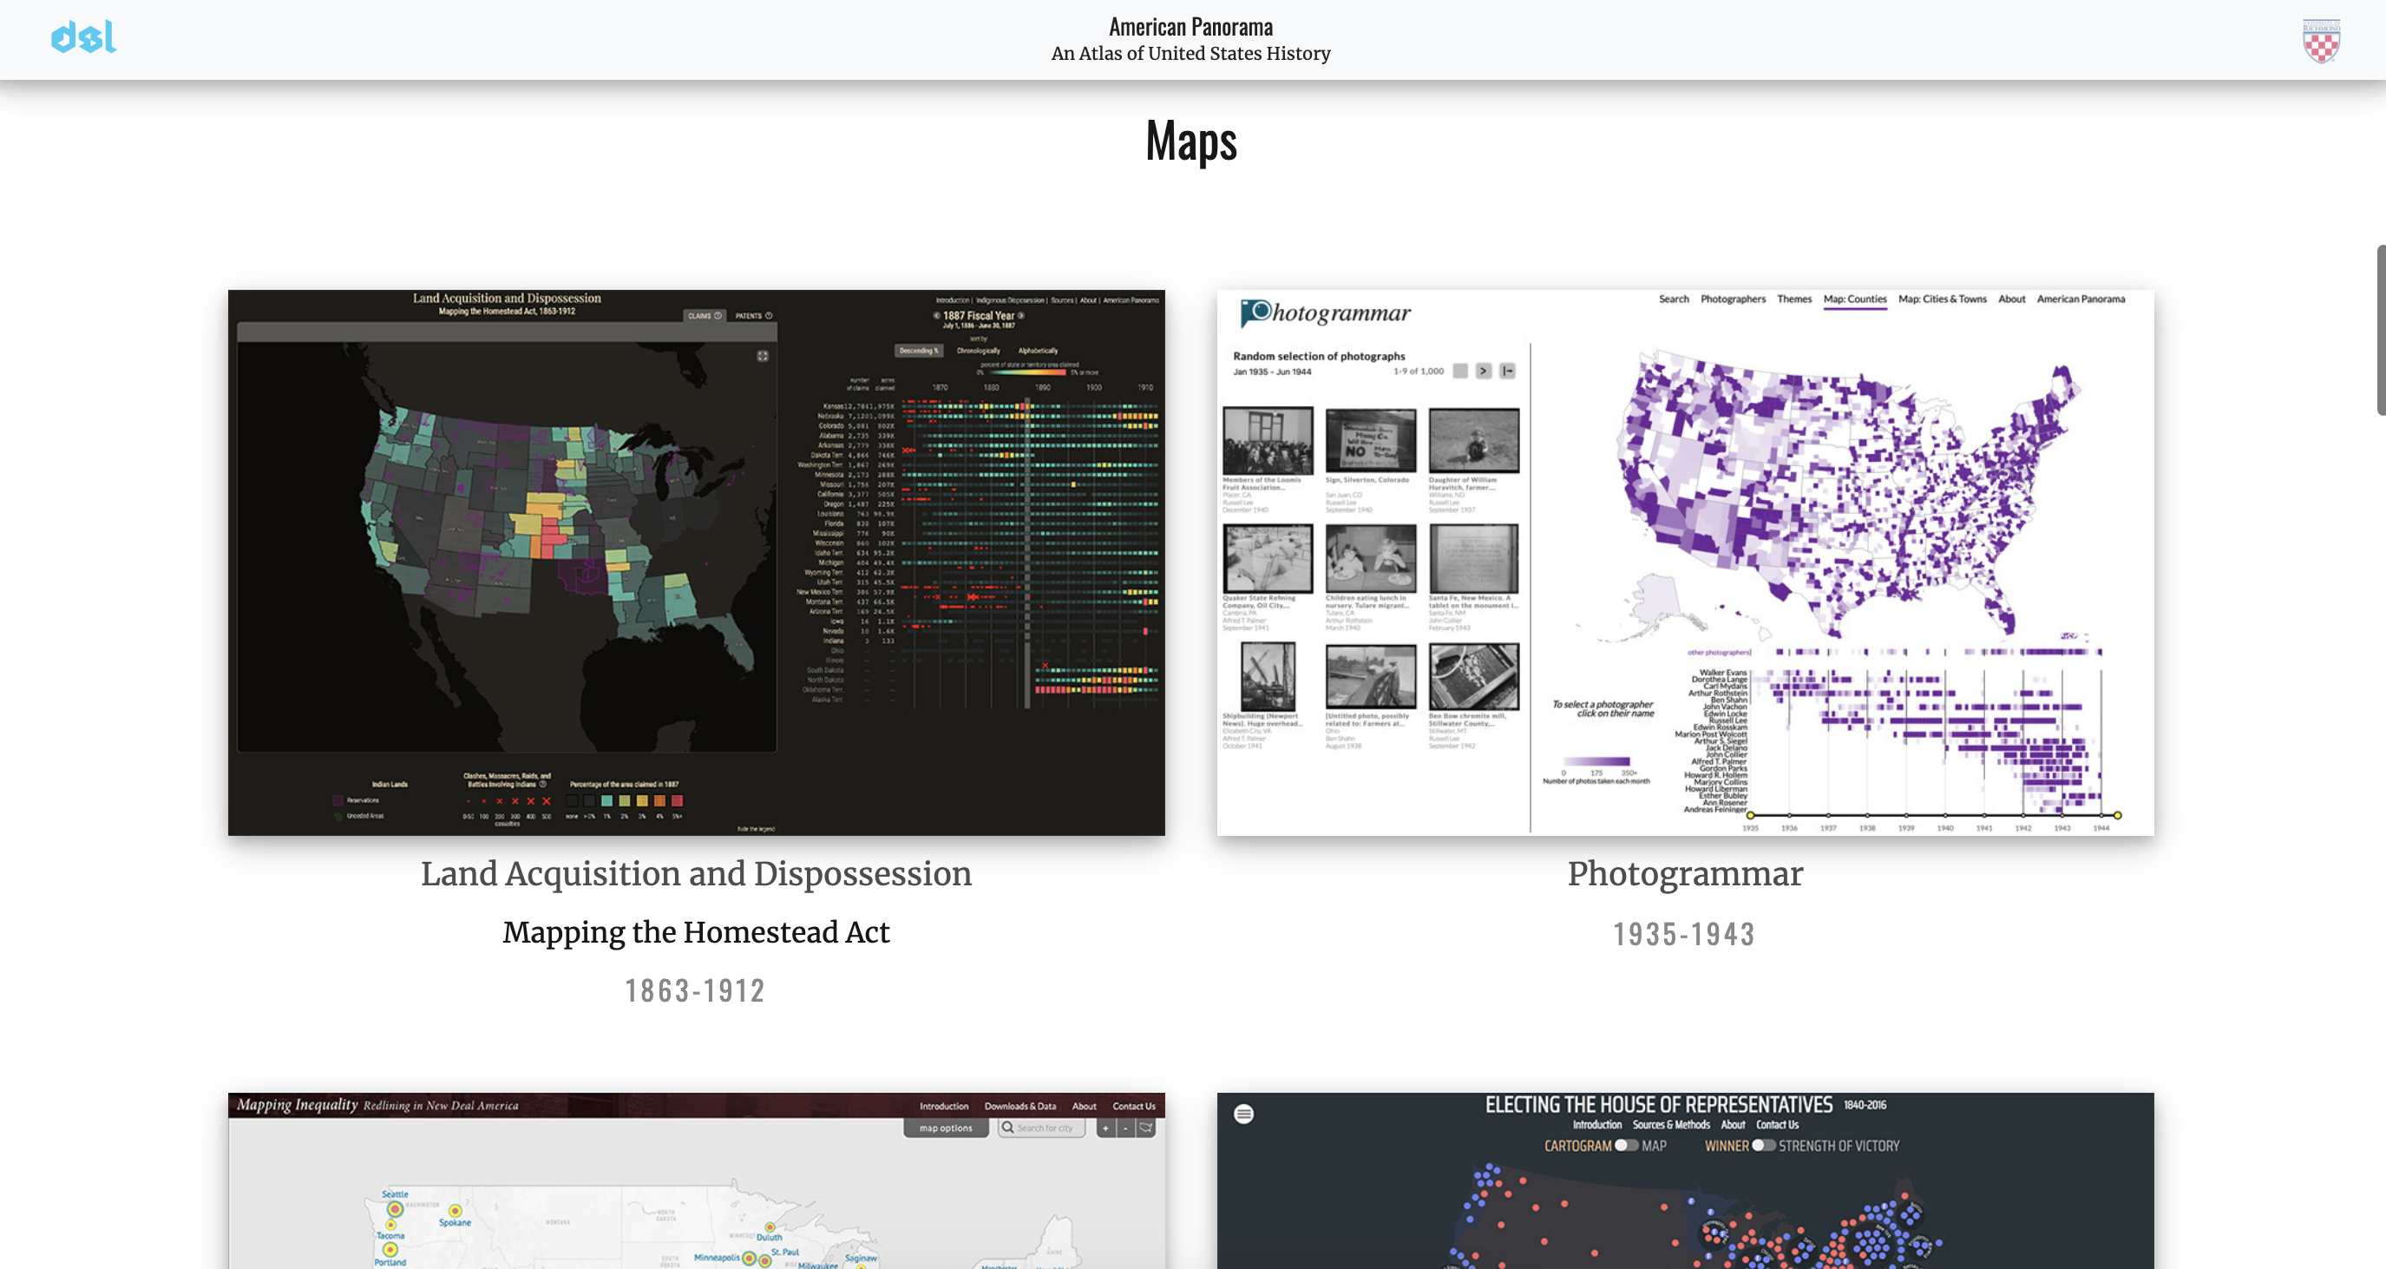
Task: Toggle Winner / Strength of Victory switch
Action: [1764, 1146]
